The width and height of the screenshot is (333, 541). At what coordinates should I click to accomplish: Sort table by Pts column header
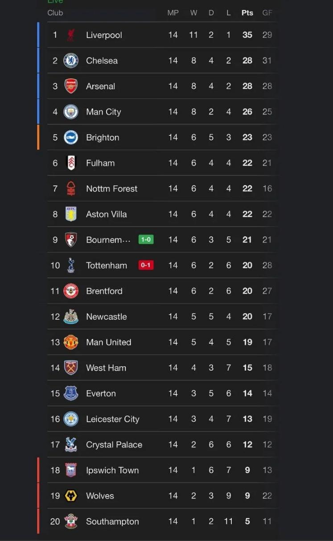(x=247, y=13)
